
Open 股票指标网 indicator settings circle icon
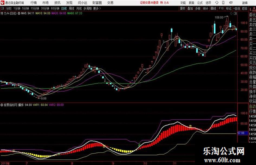point(2,105)
